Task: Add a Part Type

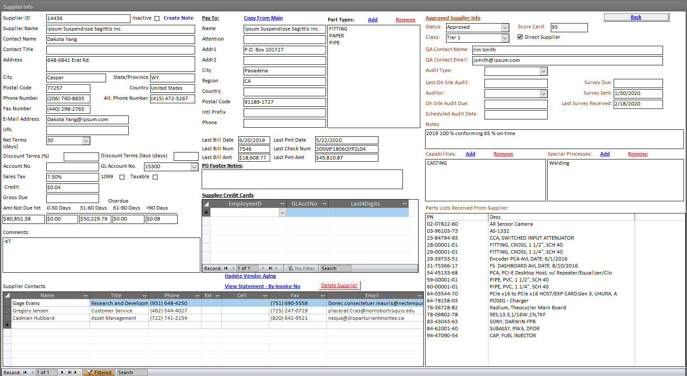Action: click(373, 20)
